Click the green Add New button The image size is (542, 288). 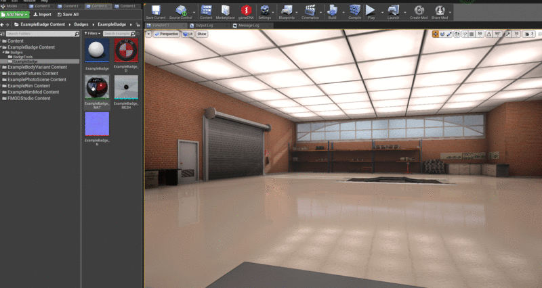(14, 14)
